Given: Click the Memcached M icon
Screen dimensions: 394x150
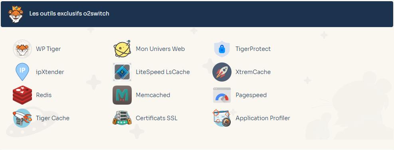Looking at the screenshot, I should pyautogui.click(x=122, y=95).
